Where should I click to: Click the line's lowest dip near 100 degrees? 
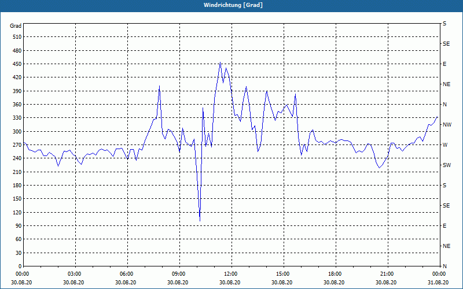(x=200, y=221)
